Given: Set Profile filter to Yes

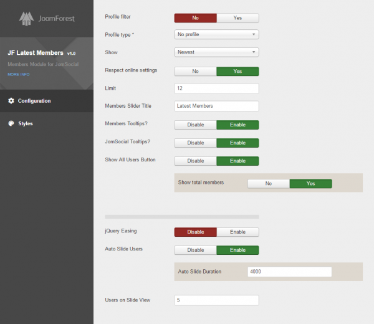Looking at the screenshot, I should coord(237,18).
